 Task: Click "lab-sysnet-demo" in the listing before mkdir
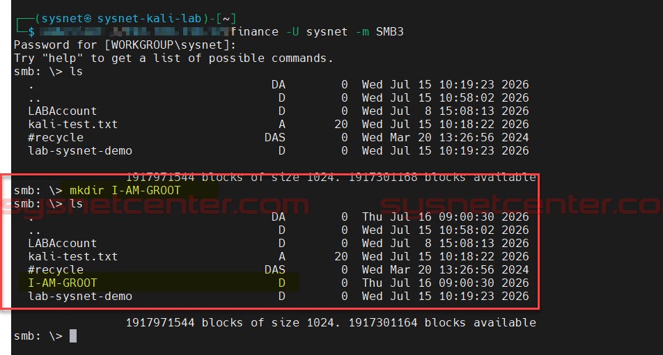click(80, 150)
